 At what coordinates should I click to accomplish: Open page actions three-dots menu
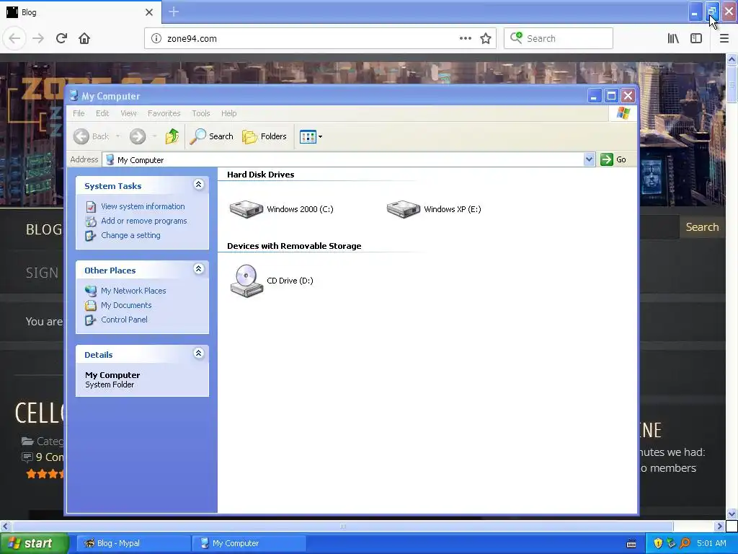pos(465,39)
